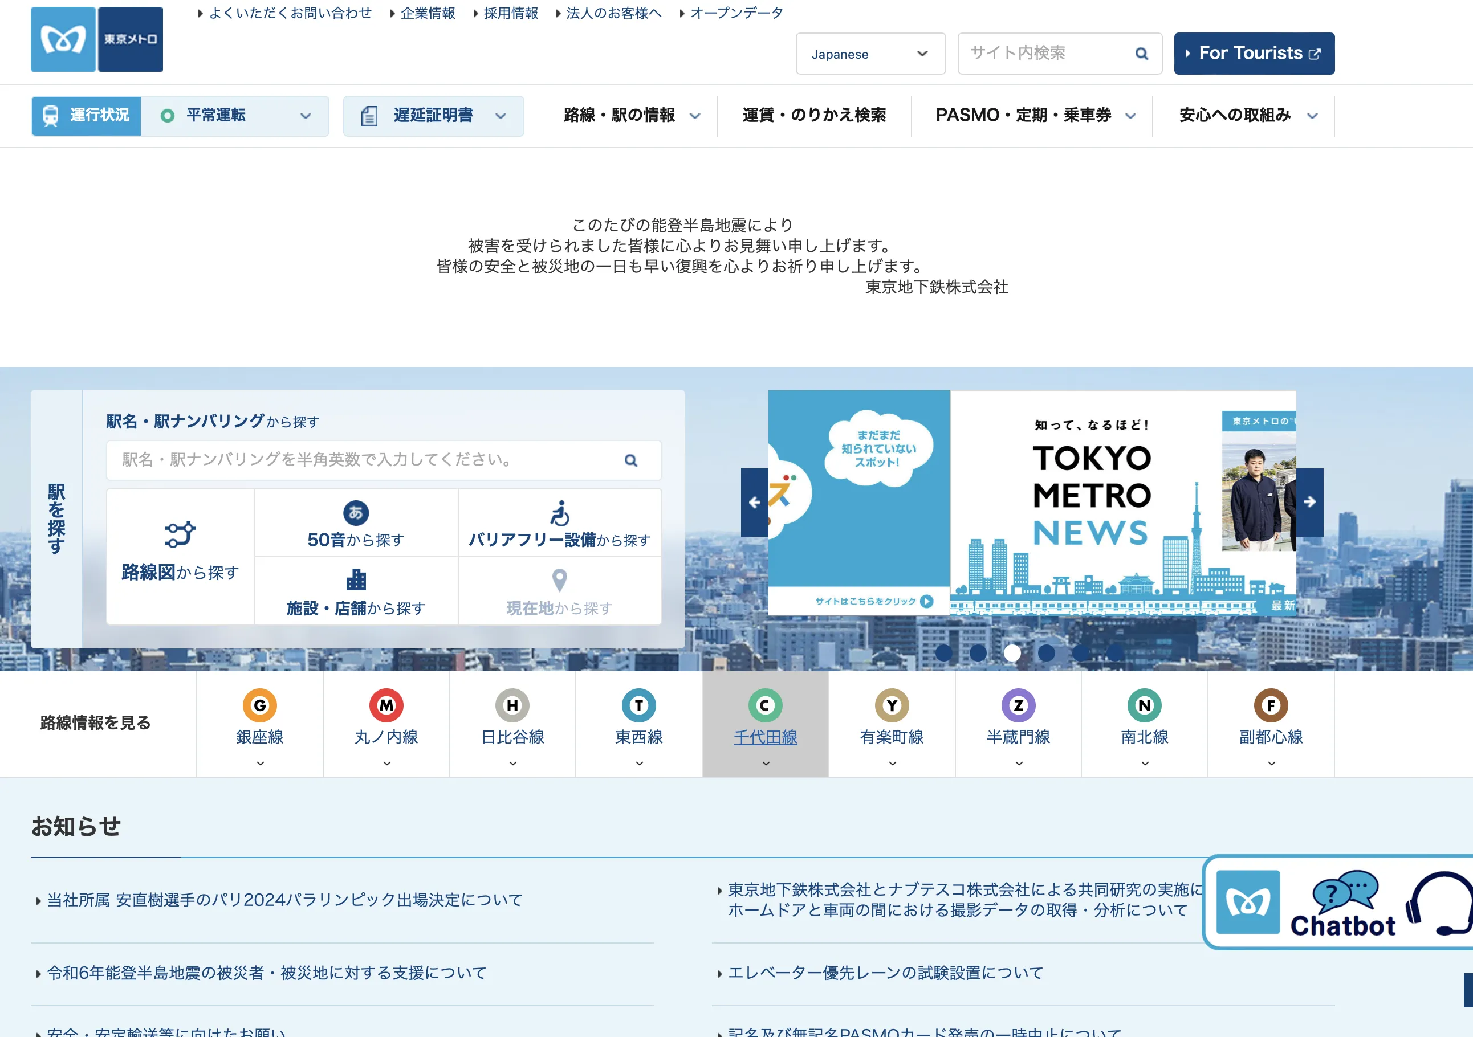Screen dimensions: 1473x1037
Task: Click the T Tozai line icon
Action: tap(639, 705)
